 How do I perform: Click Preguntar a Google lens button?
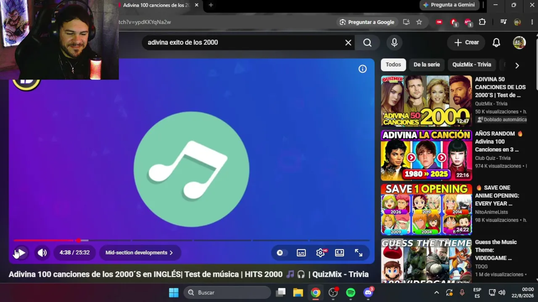point(367,22)
